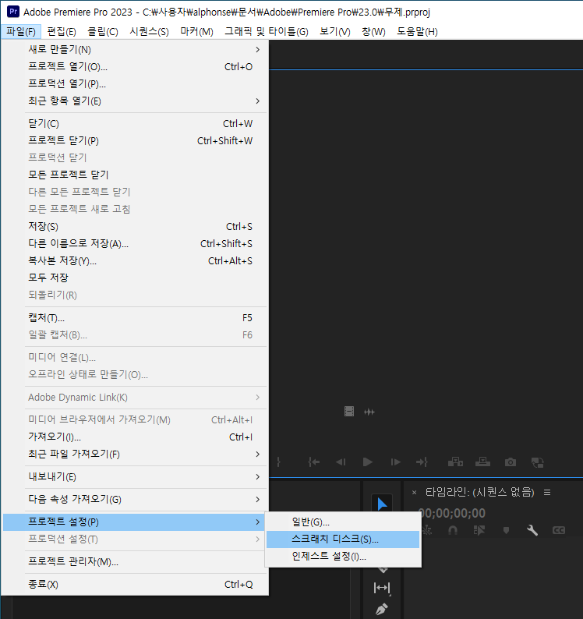Choose 저장(S) menu item
The image size is (583, 619).
[x=135, y=227]
